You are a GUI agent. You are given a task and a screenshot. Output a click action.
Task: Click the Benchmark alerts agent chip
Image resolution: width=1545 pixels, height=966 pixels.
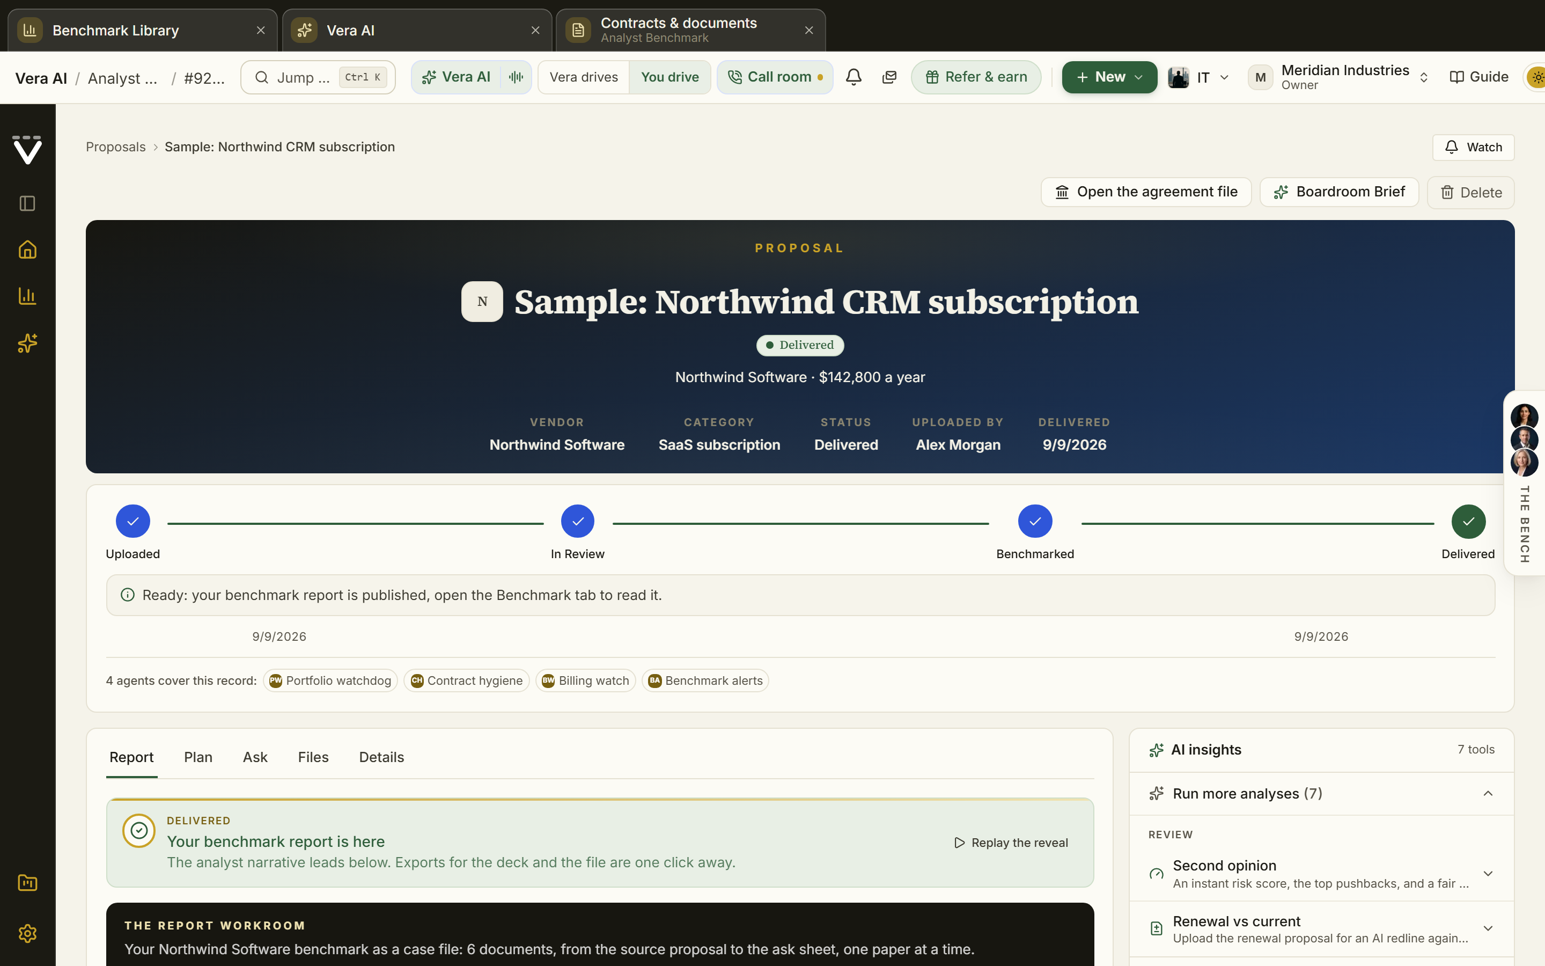tap(705, 680)
